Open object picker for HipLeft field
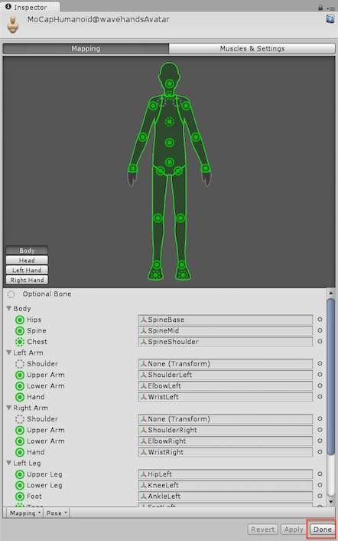The height and width of the screenshot is (541, 338). (320, 474)
